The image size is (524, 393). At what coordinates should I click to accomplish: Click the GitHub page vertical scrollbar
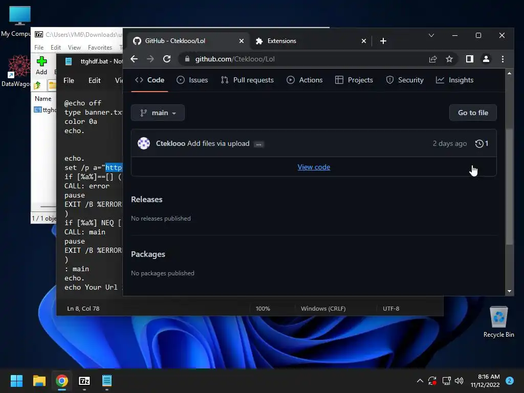click(x=509, y=187)
